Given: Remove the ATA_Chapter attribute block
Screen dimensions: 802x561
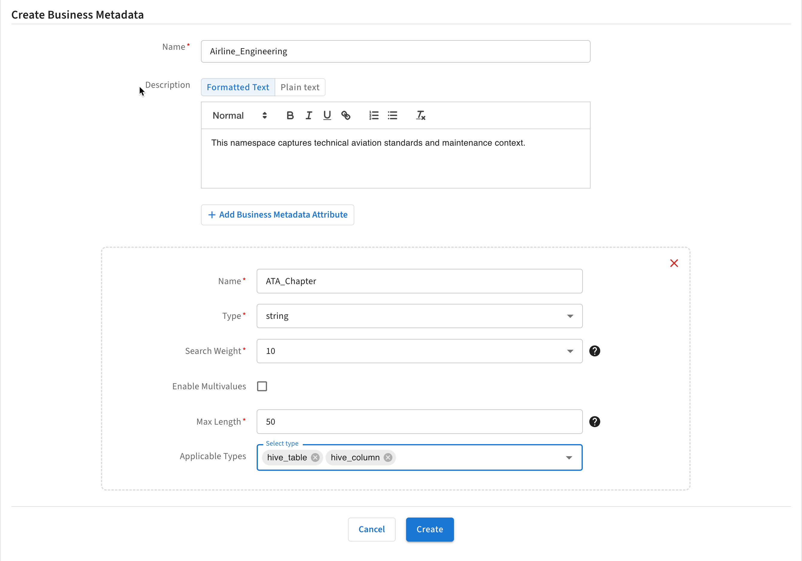Looking at the screenshot, I should [674, 263].
